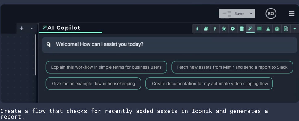Image resolution: width=299 pixels, height=121 pixels.
Task: Open the database context data icon
Action: [241, 29]
